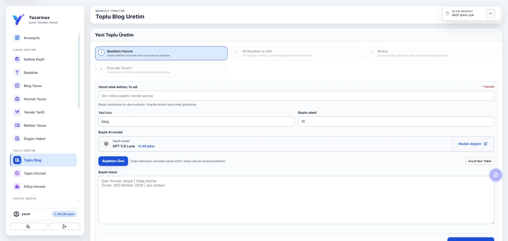Click Modeli değiştir to change model

coord(473,144)
